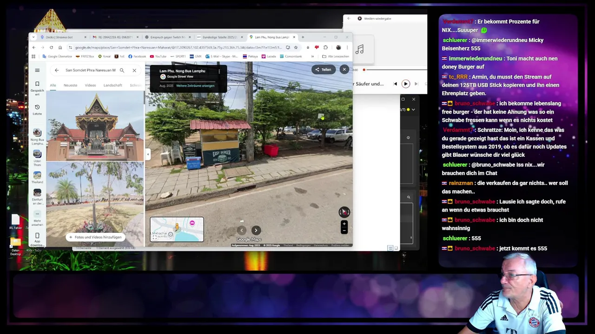This screenshot has height=334, width=595.
Task: Select the Alle photos tab
Action: click(x=53, y=85)
